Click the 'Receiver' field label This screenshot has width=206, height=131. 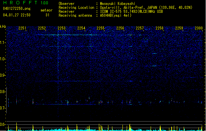click(66, 11)
